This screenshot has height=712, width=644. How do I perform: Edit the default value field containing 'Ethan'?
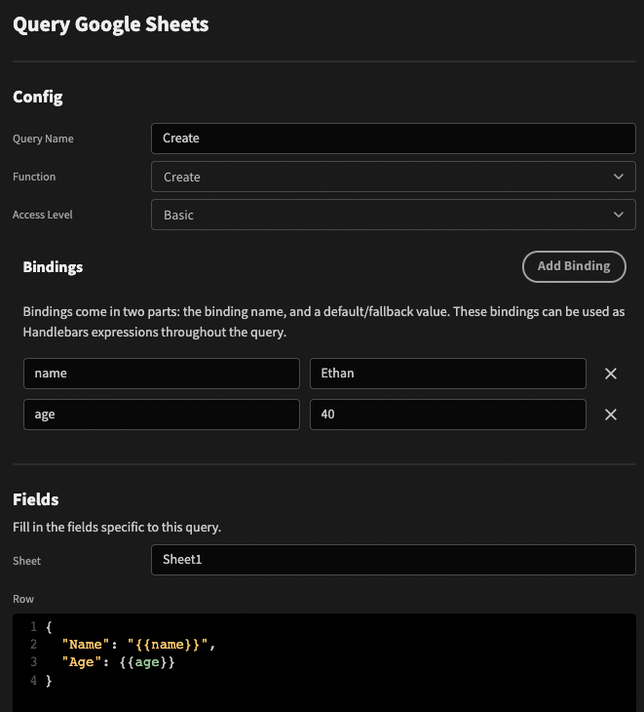pos(447,374)
